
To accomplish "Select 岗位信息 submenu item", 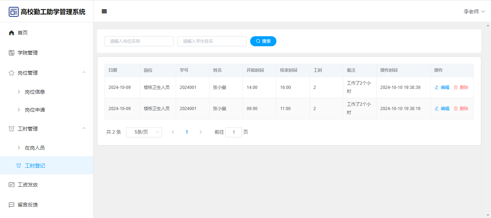I will [x=35, y=92].
